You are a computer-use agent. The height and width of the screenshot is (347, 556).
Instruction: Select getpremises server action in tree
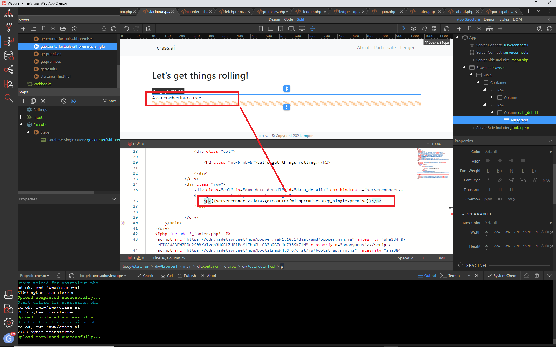tap(50, 61)
